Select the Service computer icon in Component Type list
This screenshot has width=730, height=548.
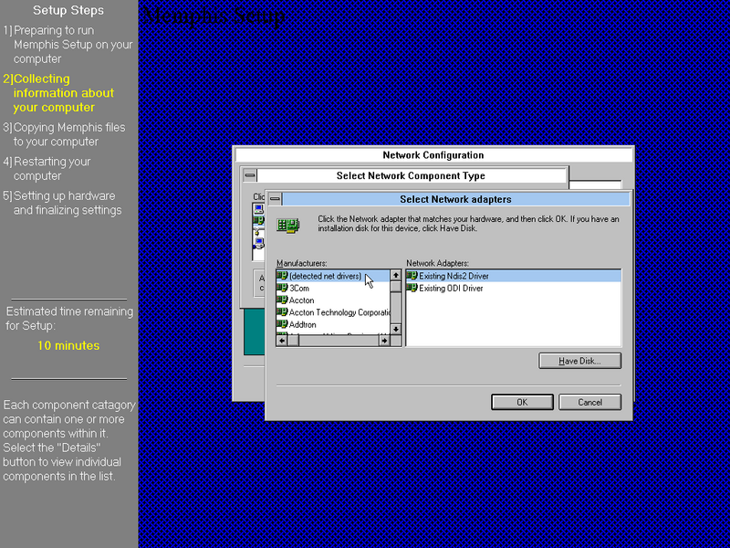258,243
